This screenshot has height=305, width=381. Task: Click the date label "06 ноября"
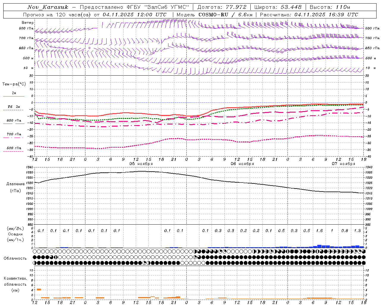[x=242, y=164]
